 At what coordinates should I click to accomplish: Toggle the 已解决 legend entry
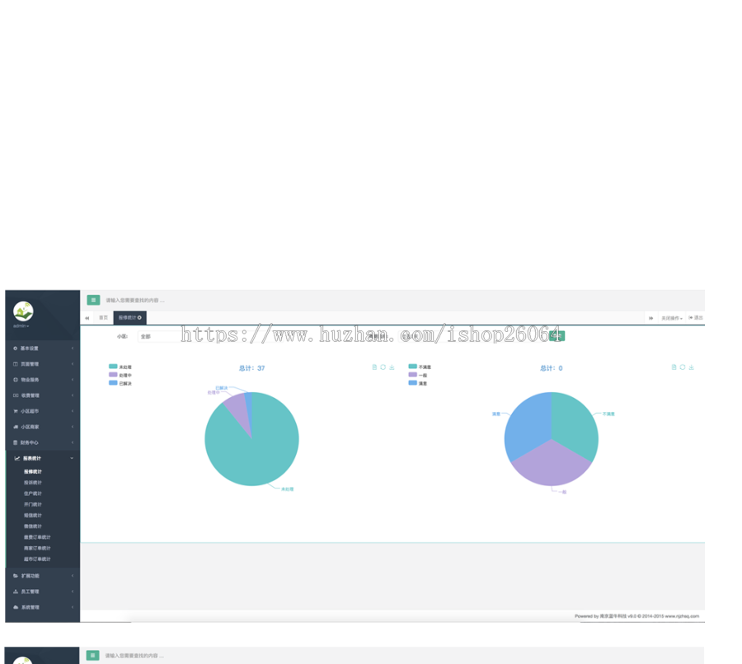[120, 382]
